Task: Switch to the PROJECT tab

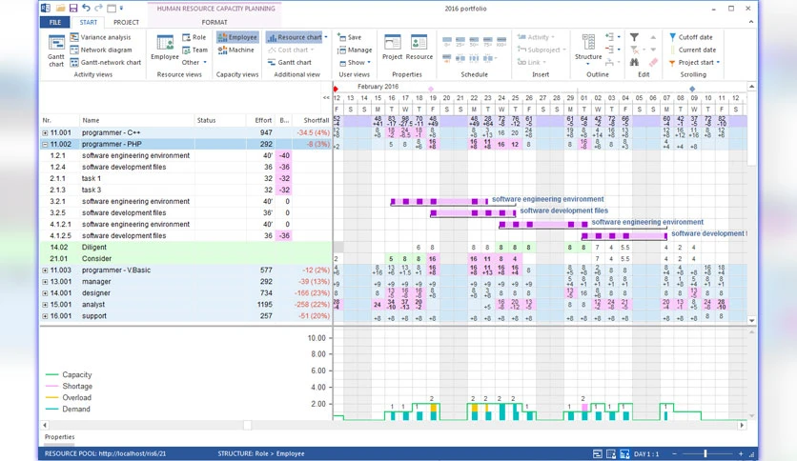Action: 126,22
